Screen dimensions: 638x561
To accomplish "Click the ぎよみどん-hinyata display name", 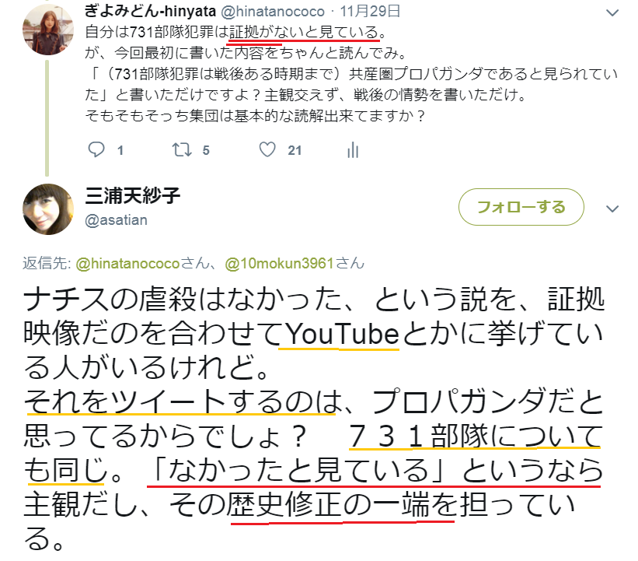I will click(x=150, y=11).
